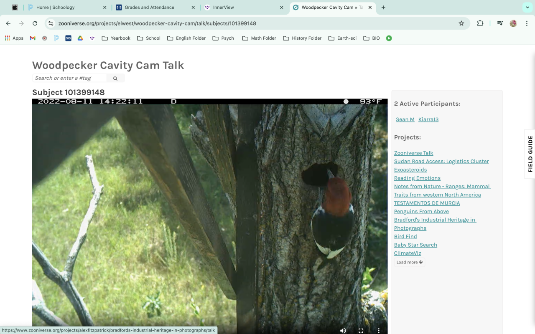Open the English Folder bookmarks
The height and width of the screenshot is (334, 535).
(x=186, y=38)
